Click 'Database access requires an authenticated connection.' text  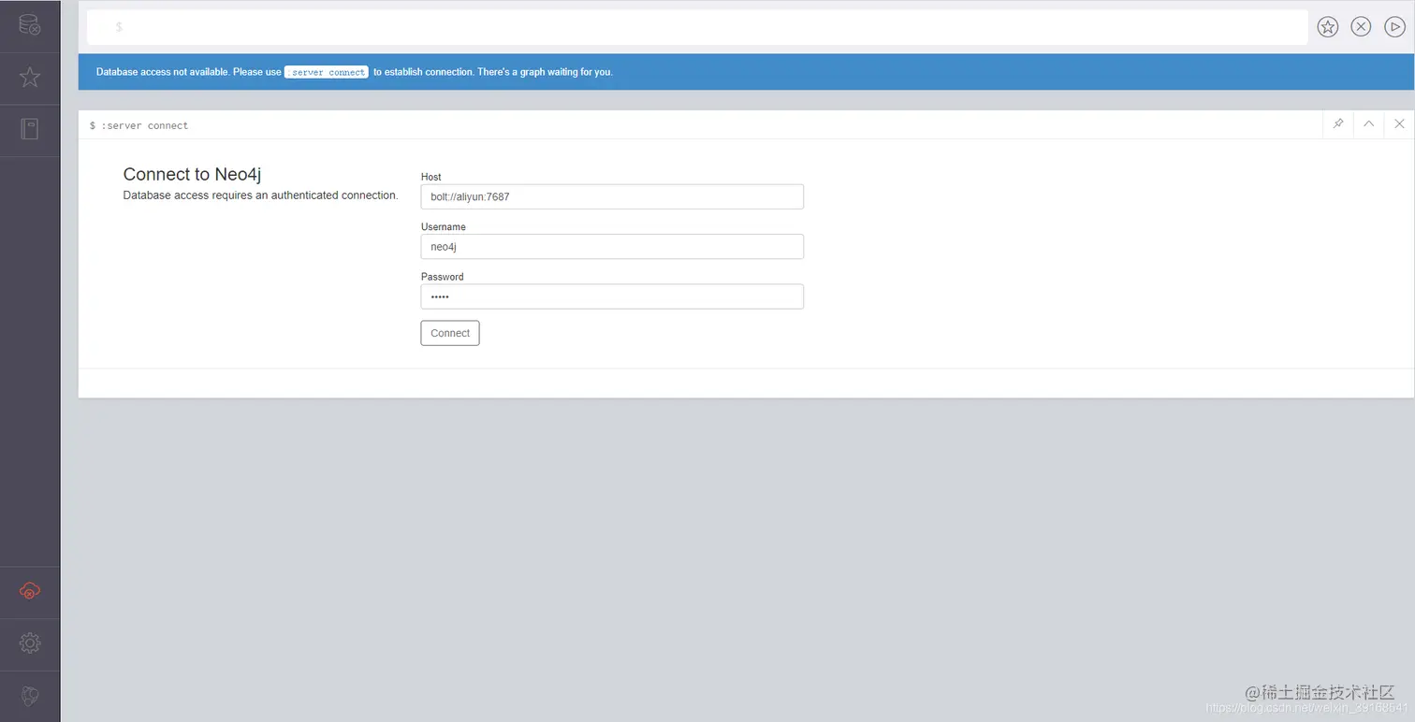tap(260, 195)
